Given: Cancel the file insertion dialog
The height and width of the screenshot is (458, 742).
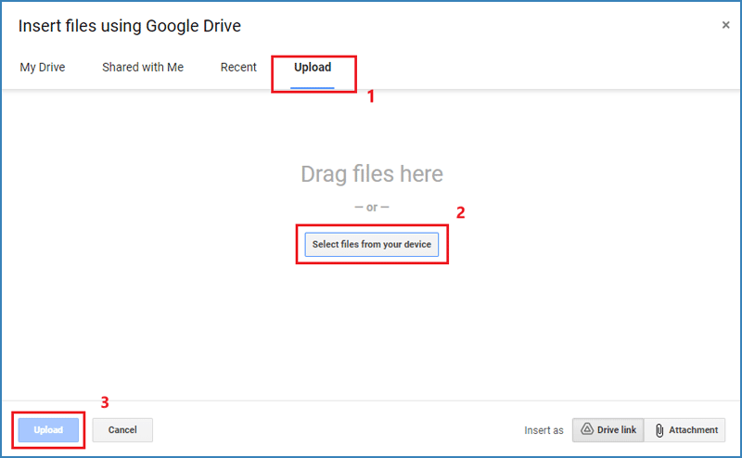Looking at the screenshot, I should [122, 430].
